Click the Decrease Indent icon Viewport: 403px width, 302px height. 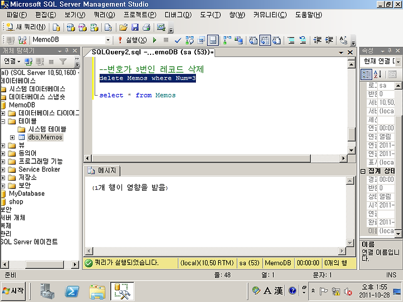pyautogui.click(x=317, y=40)
